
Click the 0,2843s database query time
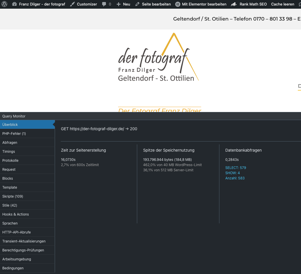pyautogui.click(x=232, y=160)
